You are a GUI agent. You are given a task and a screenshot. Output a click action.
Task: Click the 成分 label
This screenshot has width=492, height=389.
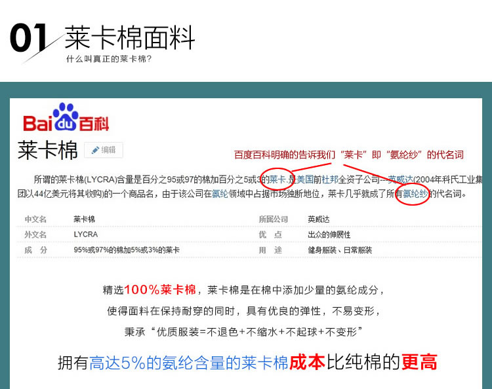35,250
